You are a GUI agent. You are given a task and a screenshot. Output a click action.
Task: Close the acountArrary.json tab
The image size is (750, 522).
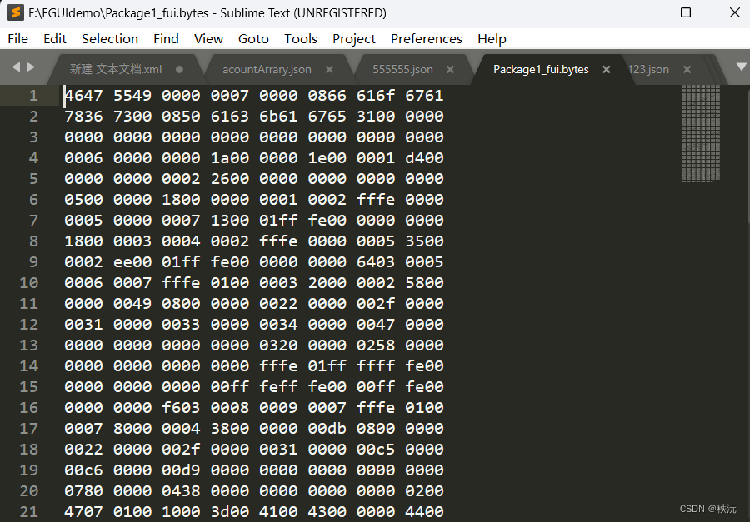click(x=329, y=70)
